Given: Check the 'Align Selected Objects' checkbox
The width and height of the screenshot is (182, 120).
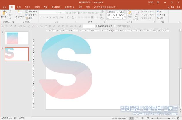Looking at the screenshot, I should tap(115, 26).
